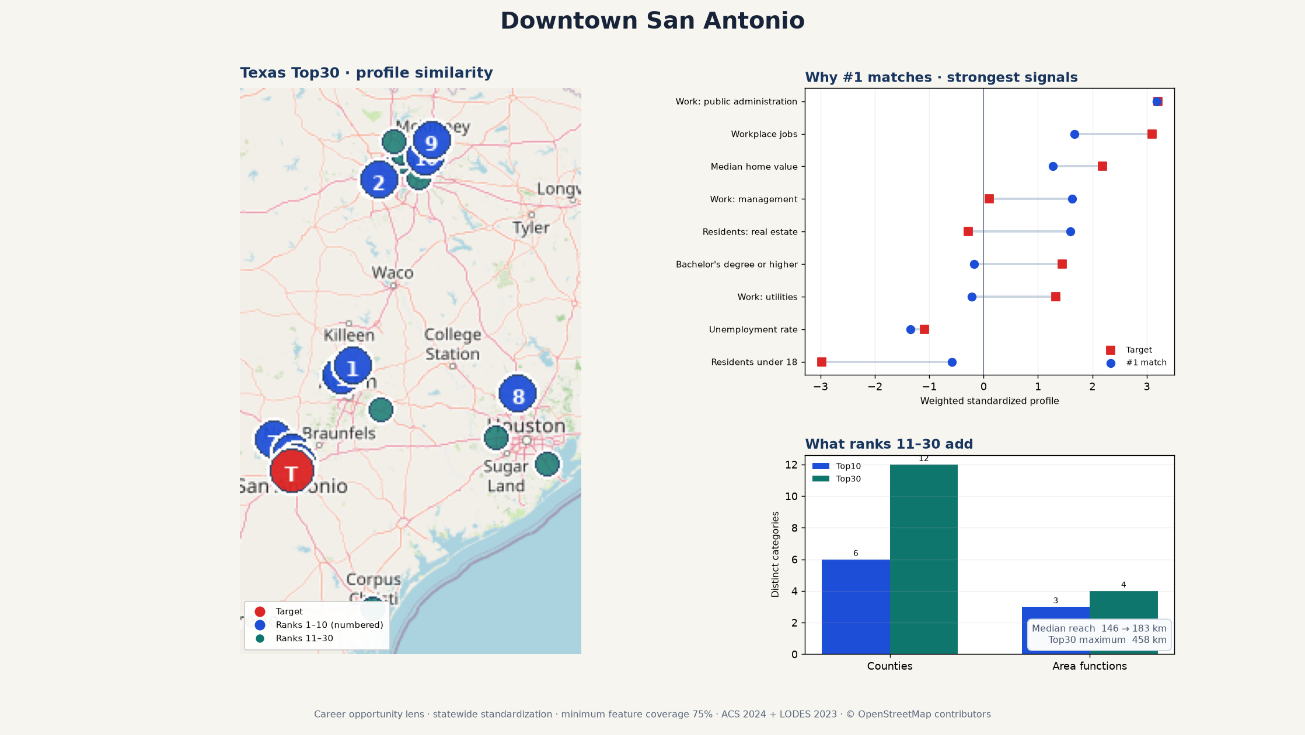1305x735 pixels.
Task: Click the red square on Work: management row
Action: [x=989, y=199]
